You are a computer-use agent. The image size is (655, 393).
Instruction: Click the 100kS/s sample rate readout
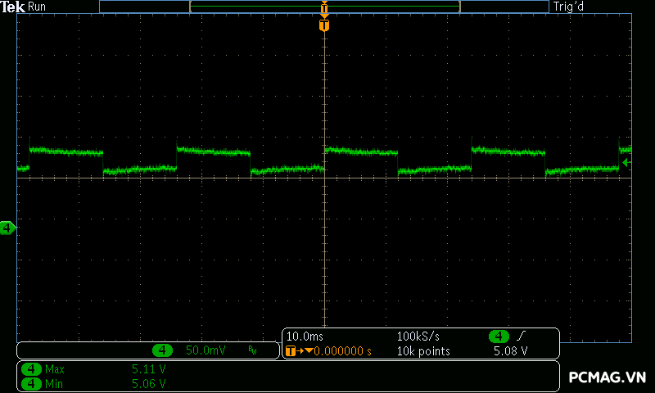click(419, 337)
